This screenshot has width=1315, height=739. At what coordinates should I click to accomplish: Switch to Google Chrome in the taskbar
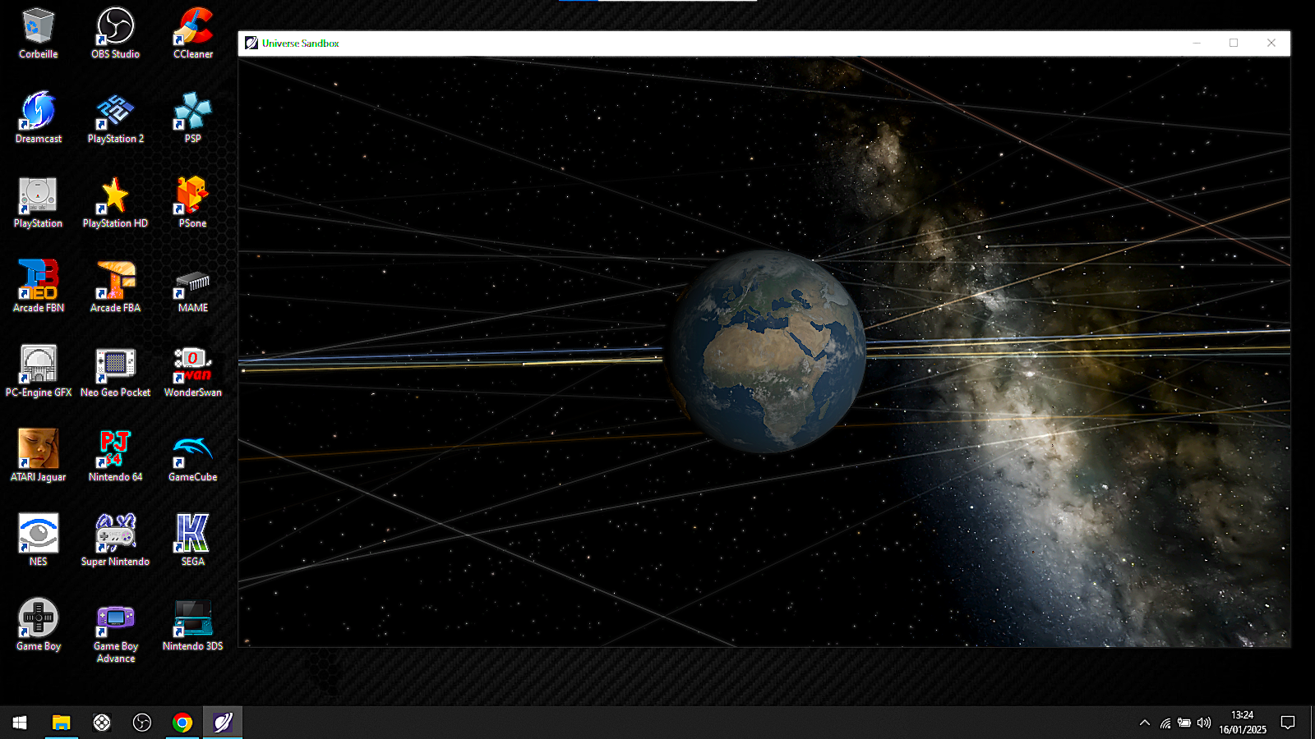coord(182,723)
